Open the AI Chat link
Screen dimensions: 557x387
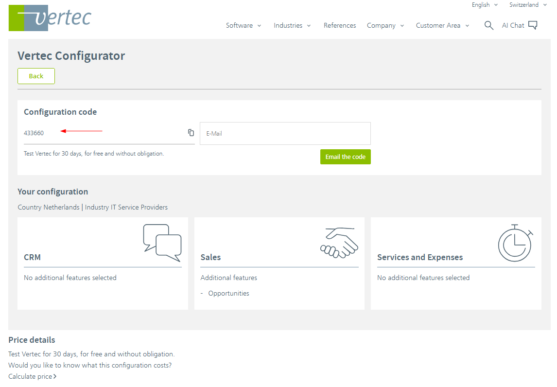[x=513, y=26]
